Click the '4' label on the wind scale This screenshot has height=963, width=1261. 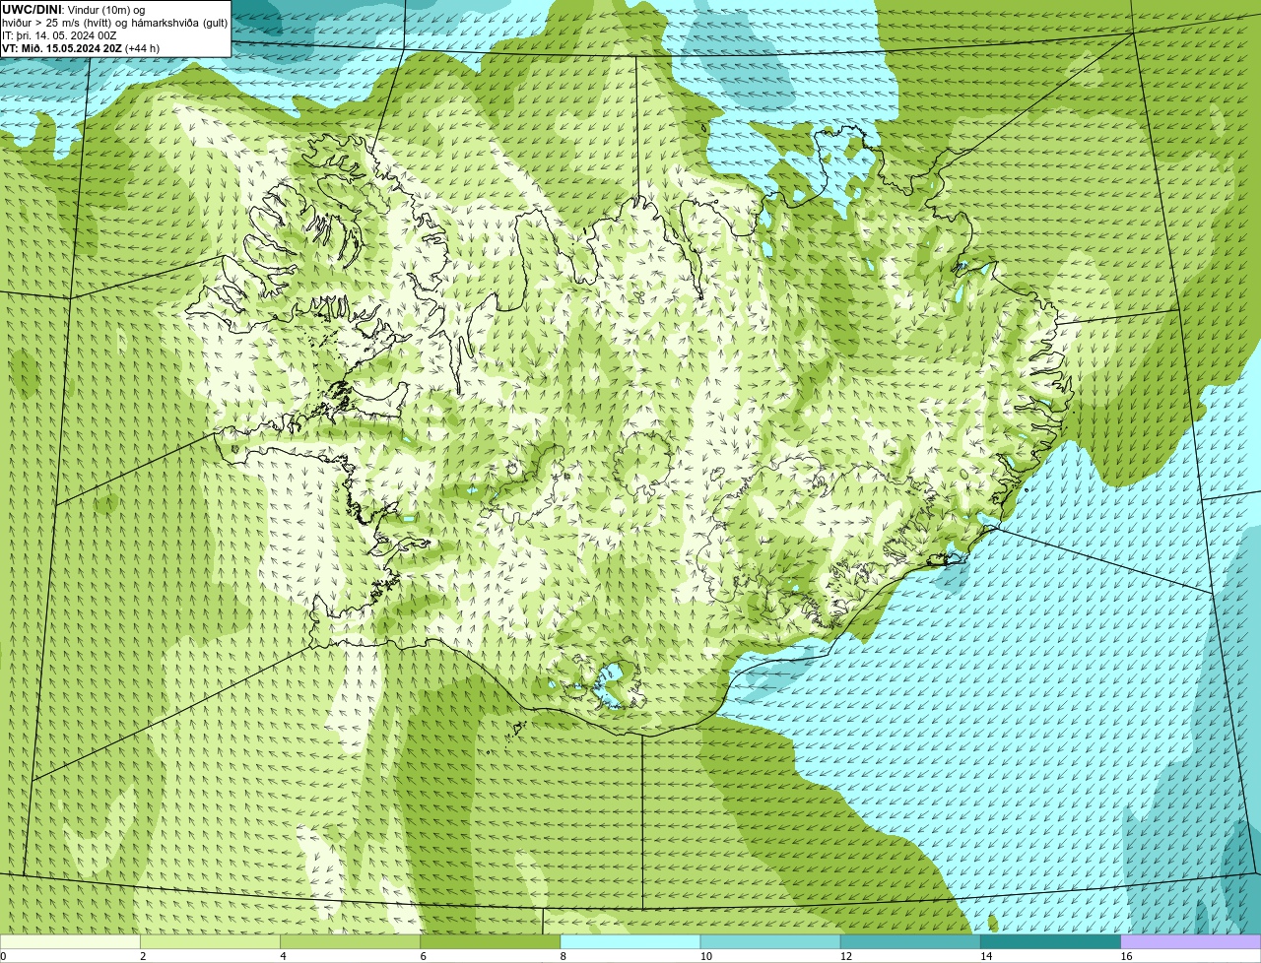click(x=284, y=956)
